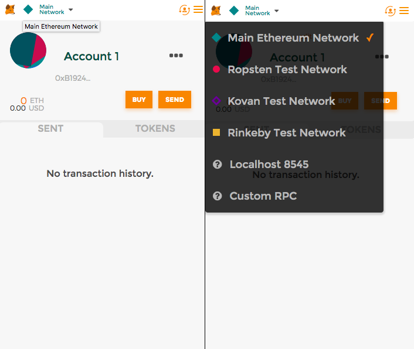Expand Main Network dropdown arrow in left panel
The image size is (414, 349).
70,10
